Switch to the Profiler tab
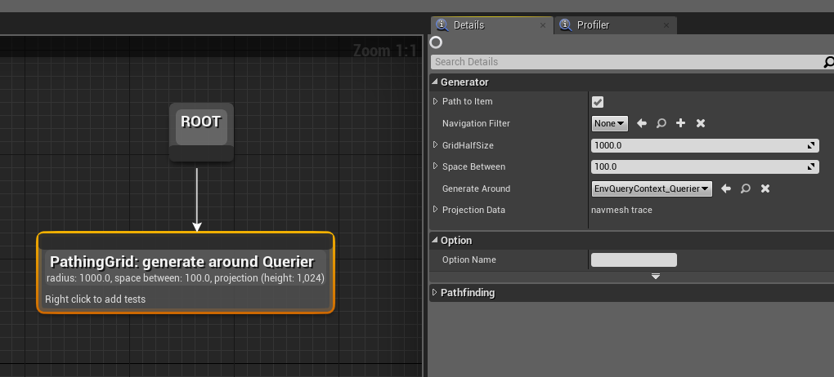 [x=616, y=25]
